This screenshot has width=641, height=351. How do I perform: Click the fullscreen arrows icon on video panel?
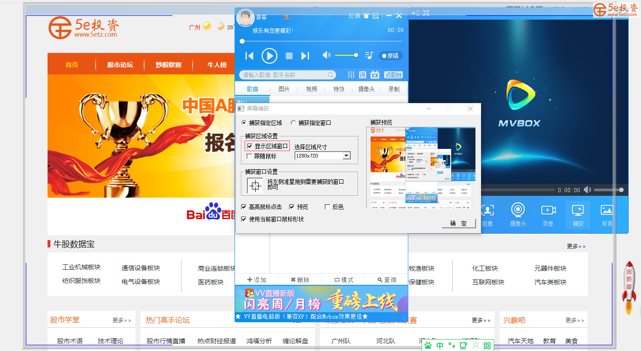[x=426, y=13]
